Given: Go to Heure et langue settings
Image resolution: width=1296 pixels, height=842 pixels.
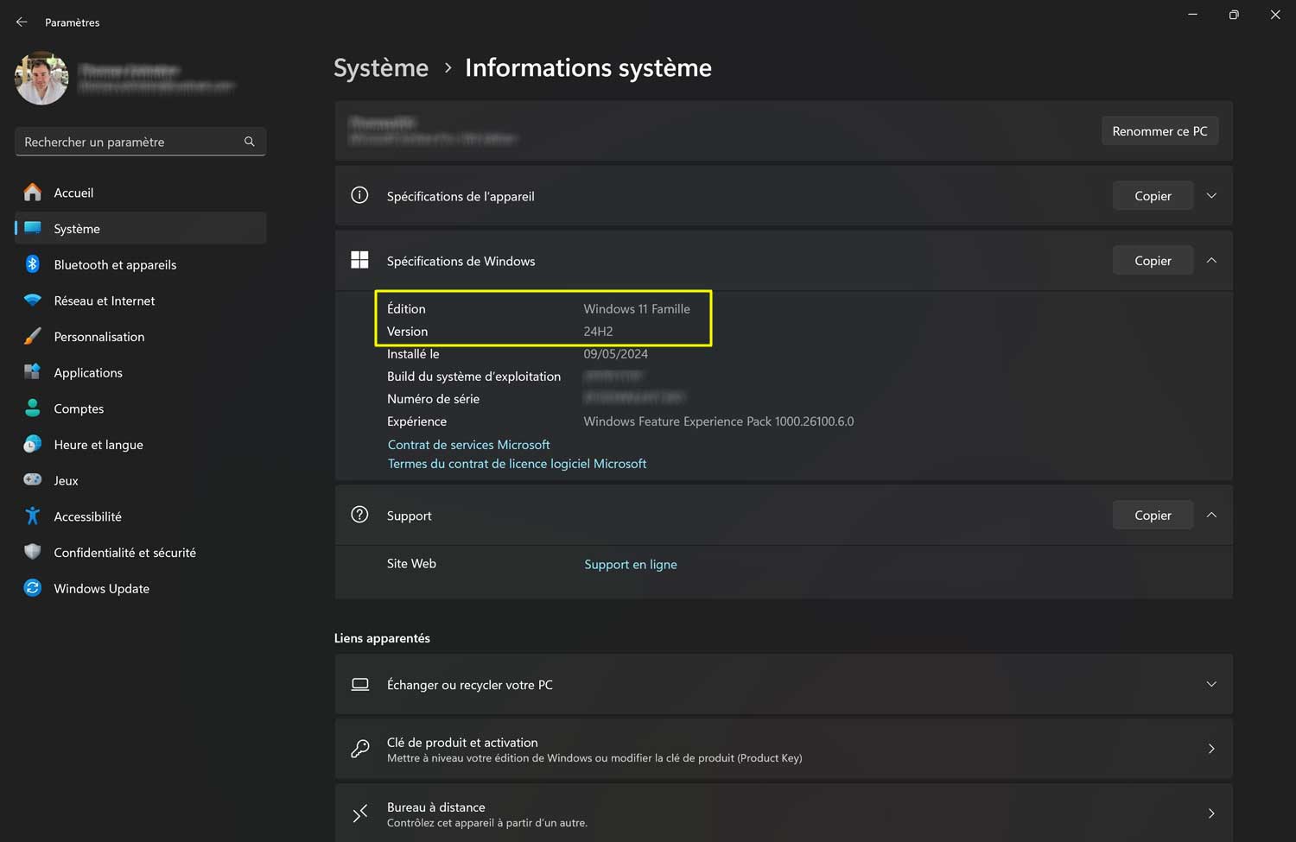Looking at the screenshot, I should coord(98,445).
